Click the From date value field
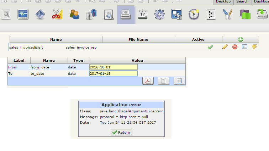This screenshot has width=269, height=151. click(x=113, y=67)
